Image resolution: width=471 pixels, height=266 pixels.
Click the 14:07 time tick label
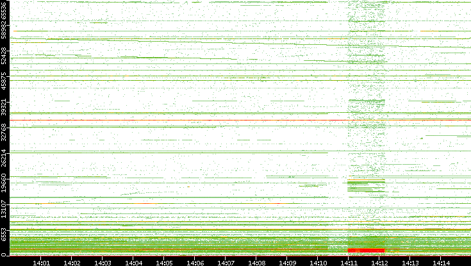pos(226,262)
